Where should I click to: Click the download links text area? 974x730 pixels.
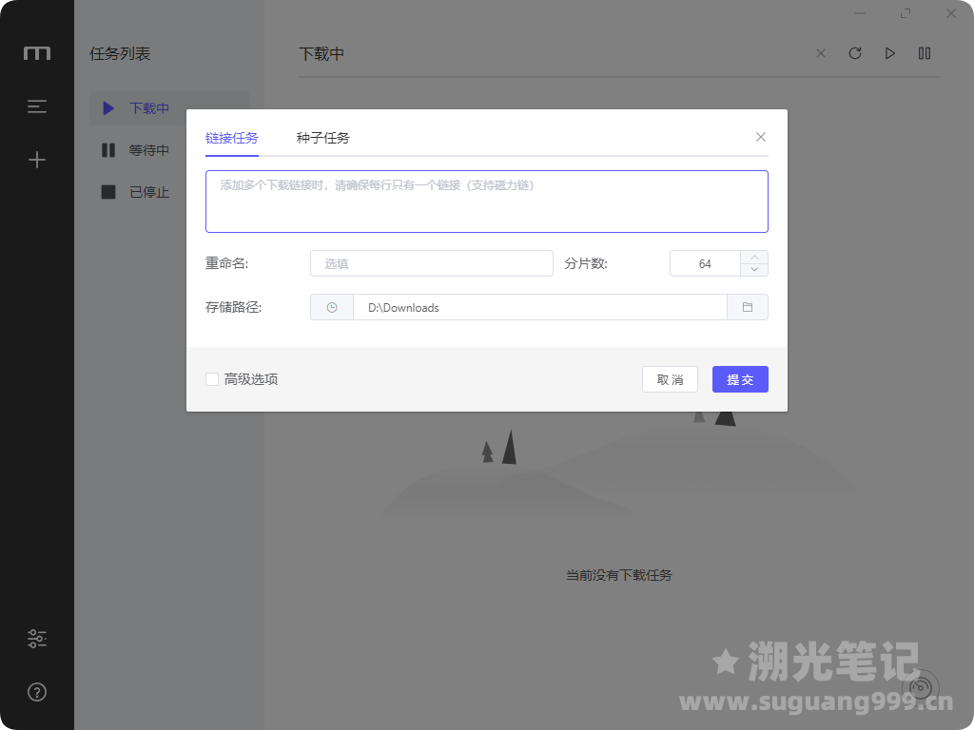[x=487, y=202]
